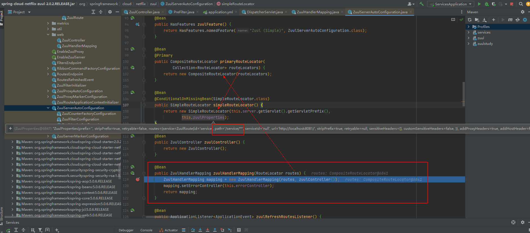Open Group By icon in Services toolbar
Screen dimensions: 530x233
tap(33, 230)
